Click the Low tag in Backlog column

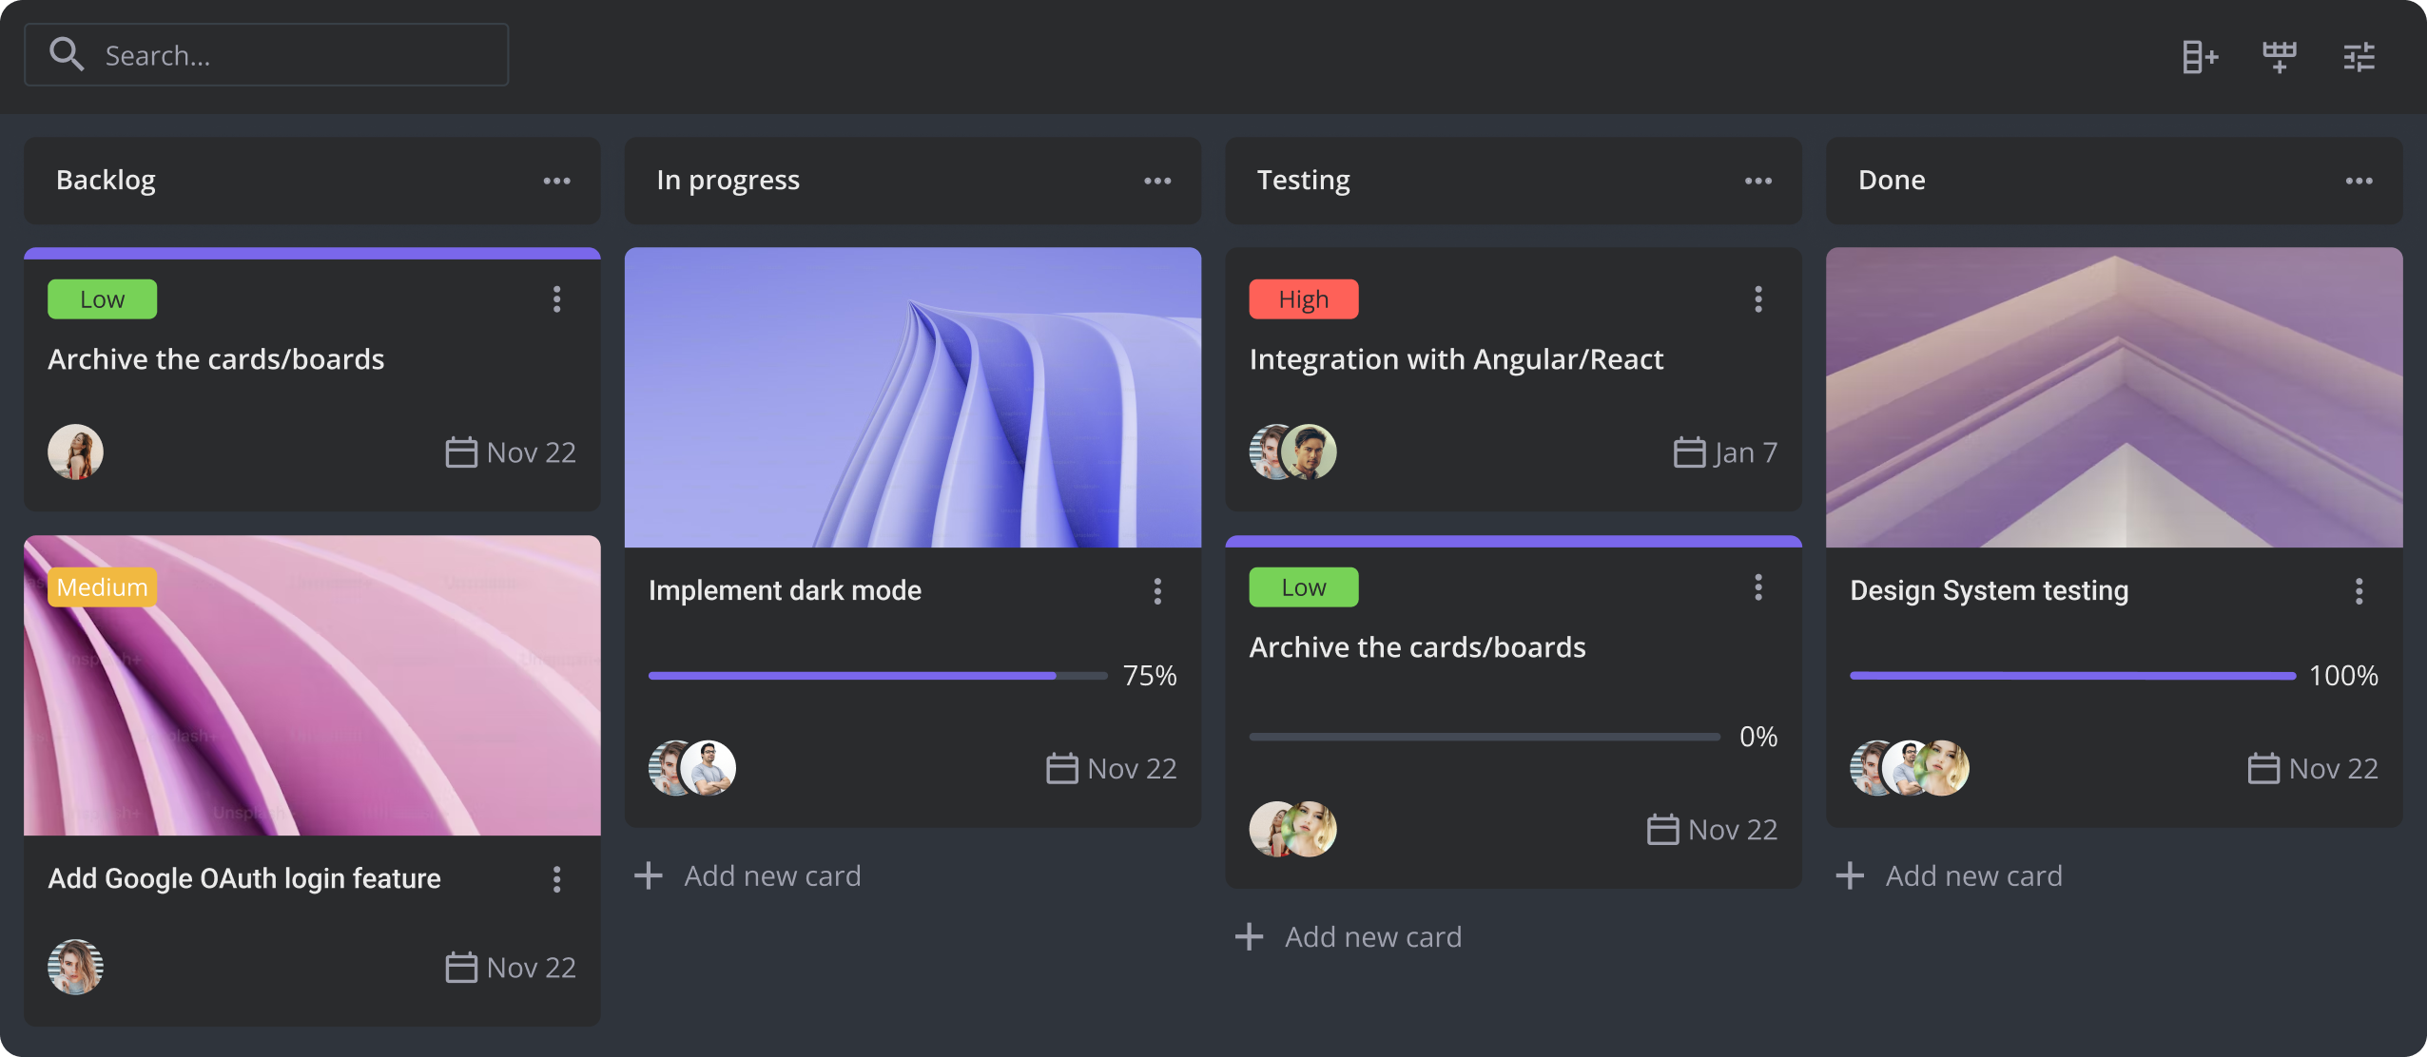pos(103,299)
